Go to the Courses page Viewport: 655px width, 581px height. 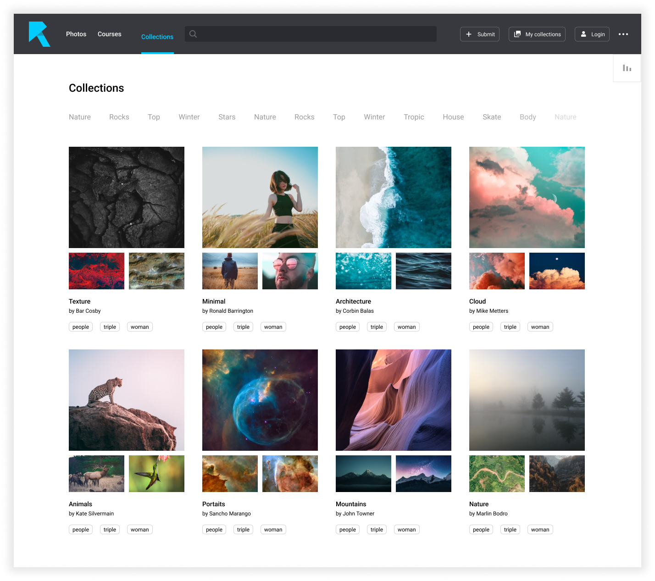tap(109, 34)
